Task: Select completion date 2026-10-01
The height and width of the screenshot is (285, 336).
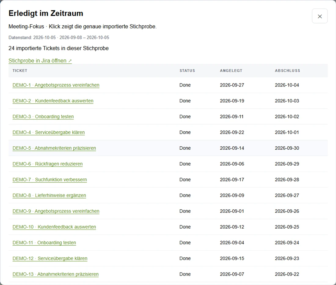Action: tap(287, 132)
